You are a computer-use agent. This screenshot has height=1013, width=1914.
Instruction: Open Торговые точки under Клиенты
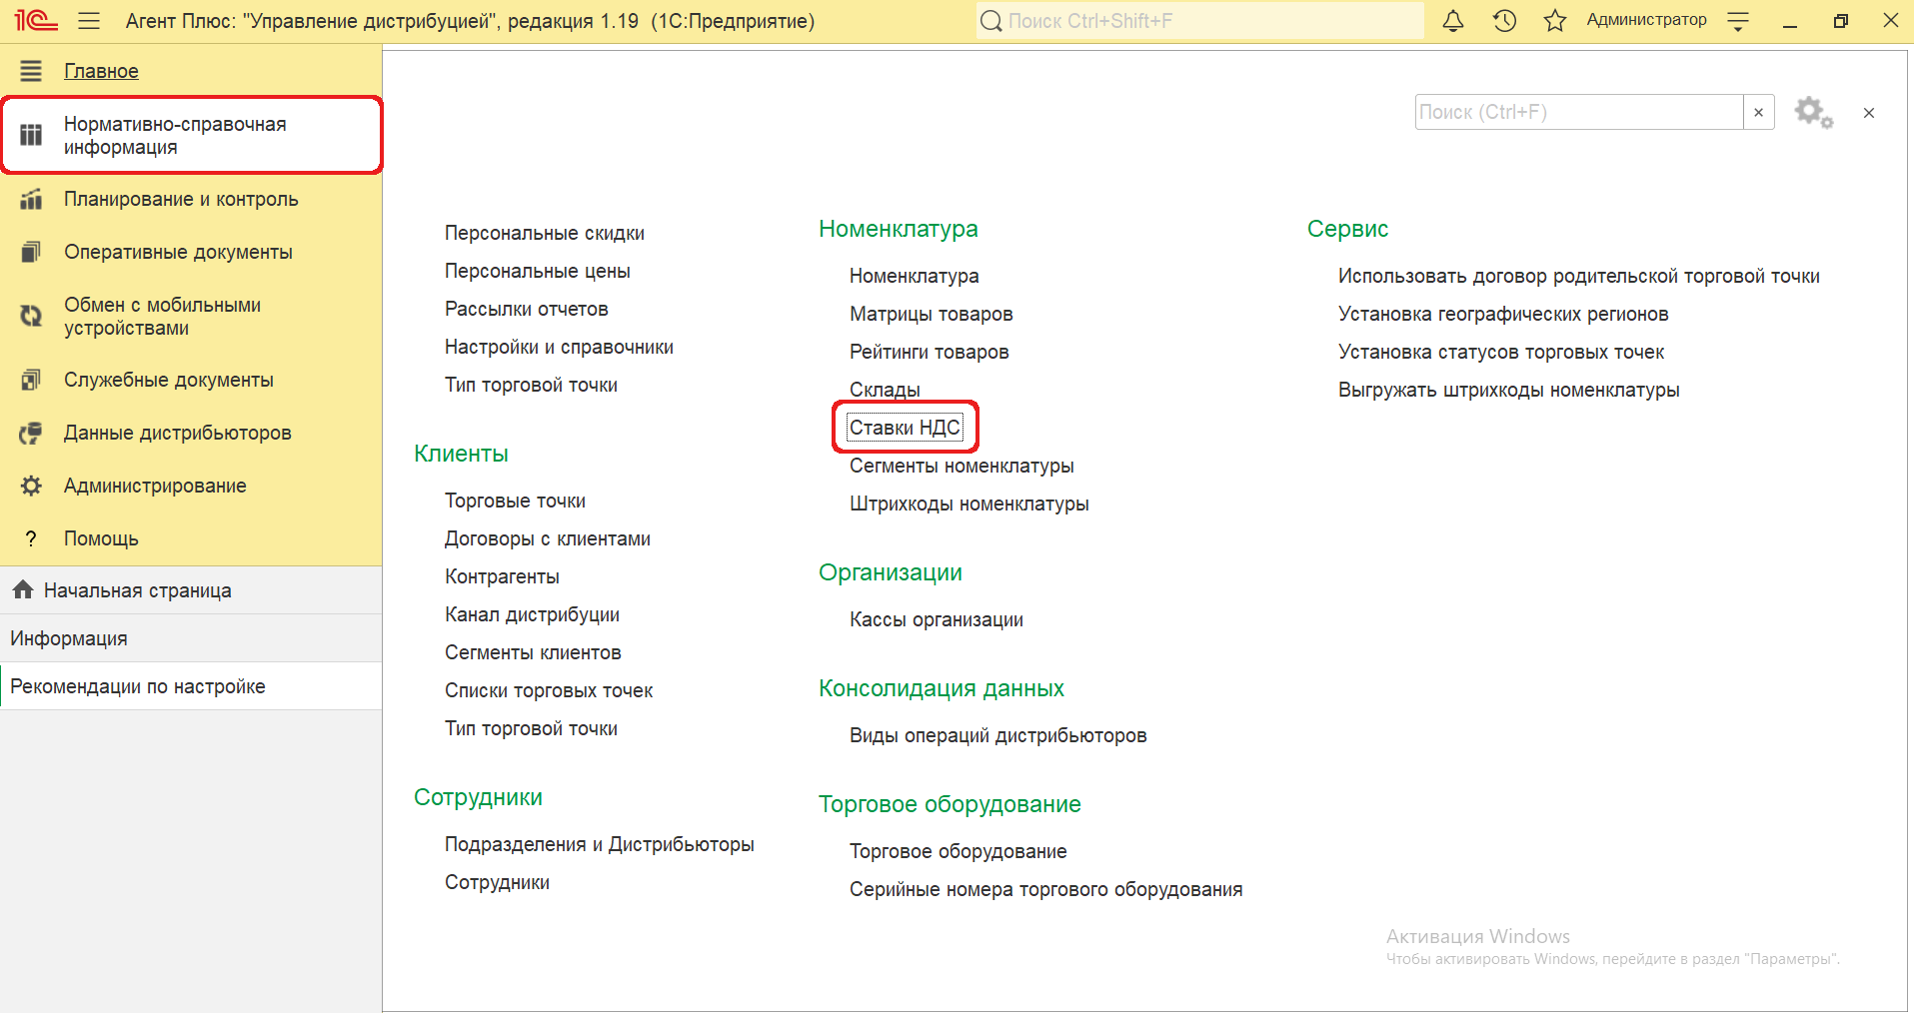click(515, 501)
